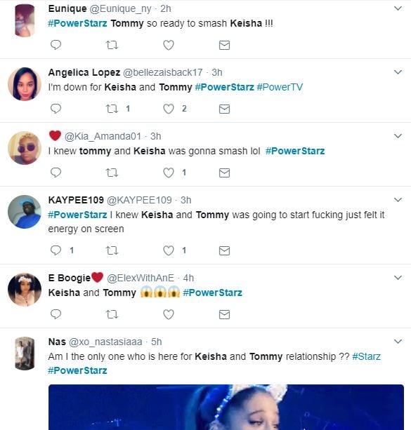The height and width of the screenshot is (430, 411).
Task: Open the #PowerStarz hashtag in Eunique's tweet
Action: click(x=77, y=23)
